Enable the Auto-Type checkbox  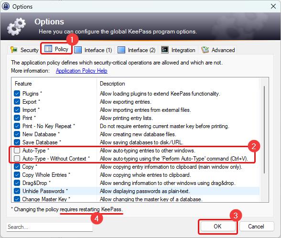click(x=17, y=151)
